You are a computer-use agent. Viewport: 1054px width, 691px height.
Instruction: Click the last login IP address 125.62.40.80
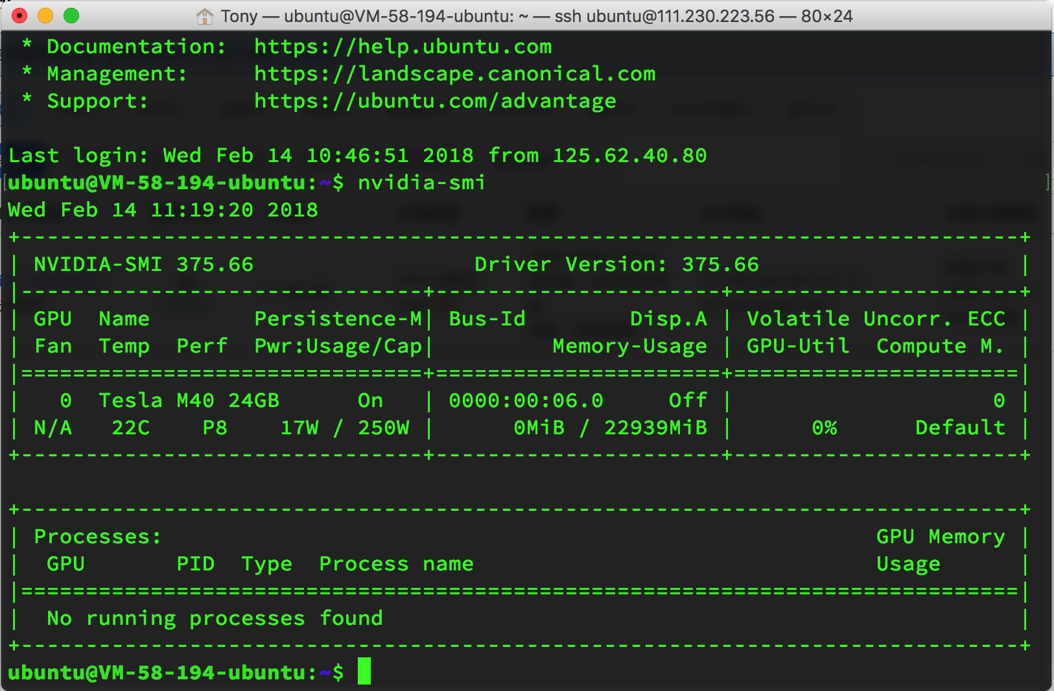click(x=629, y=156)
